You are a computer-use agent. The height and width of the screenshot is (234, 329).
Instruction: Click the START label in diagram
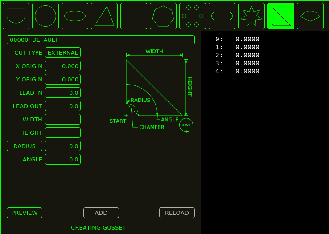[x=118, y=121]
